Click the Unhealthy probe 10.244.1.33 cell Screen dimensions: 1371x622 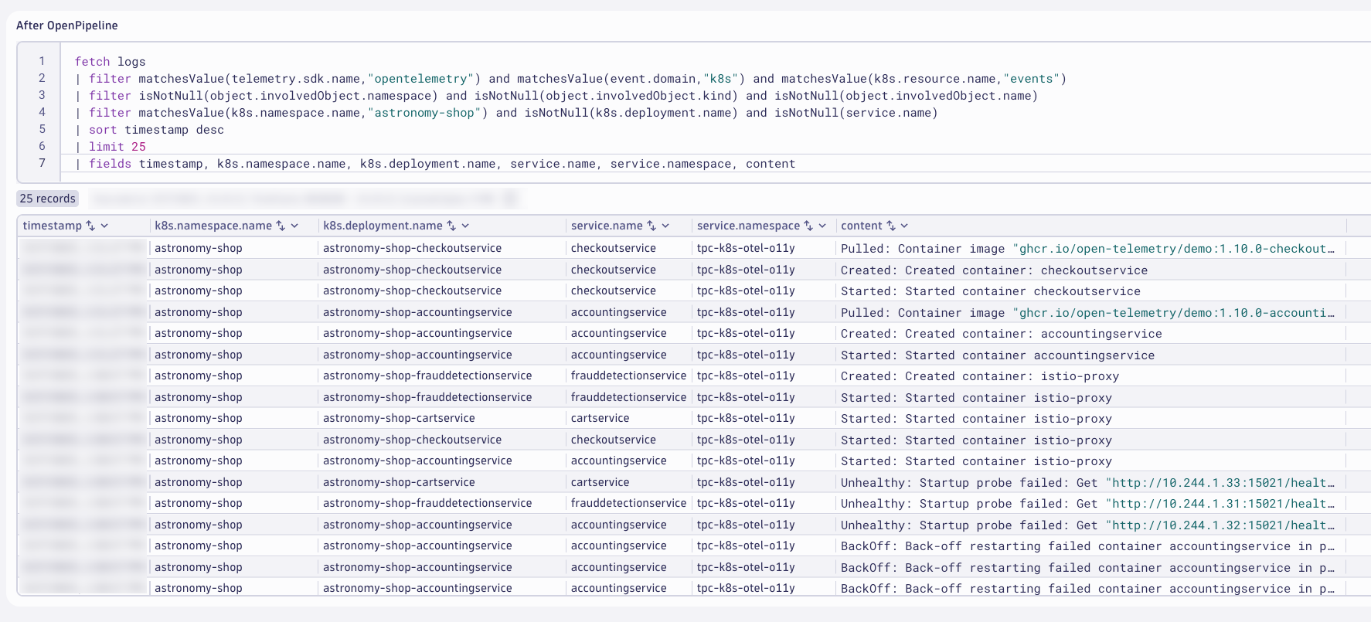1088,483
